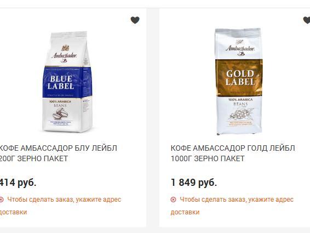Click the word доставки under Blue Label

(x=13, y=212)
